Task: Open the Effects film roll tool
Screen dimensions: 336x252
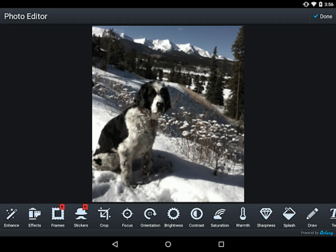Action: coord(35,217)
